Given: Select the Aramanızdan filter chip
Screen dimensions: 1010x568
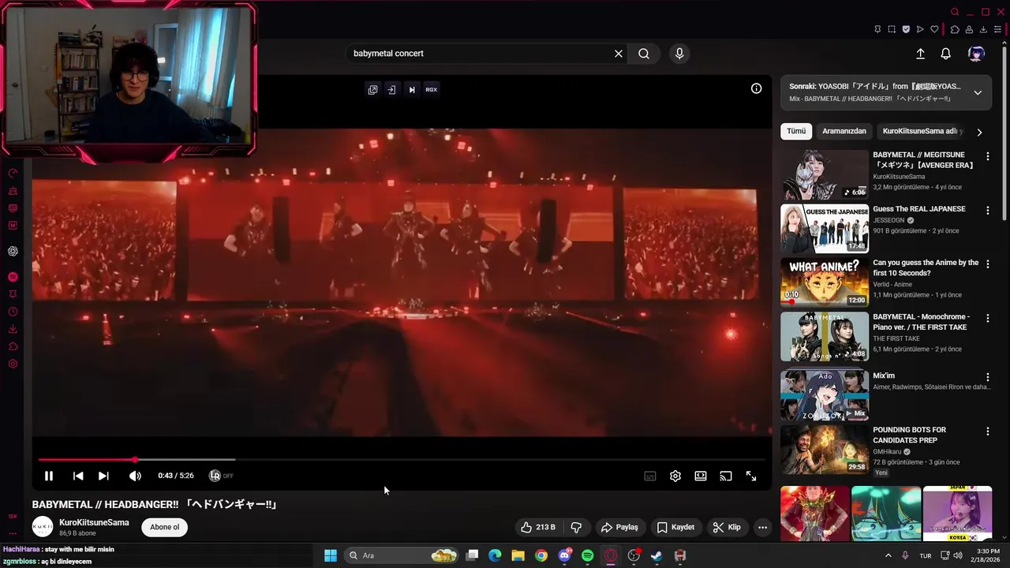Looking at the screenshot, I should click(844, 131).
